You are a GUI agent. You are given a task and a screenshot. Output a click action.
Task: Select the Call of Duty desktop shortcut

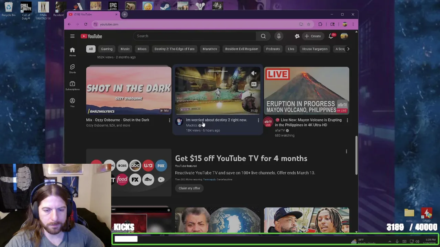click(26, 11)
